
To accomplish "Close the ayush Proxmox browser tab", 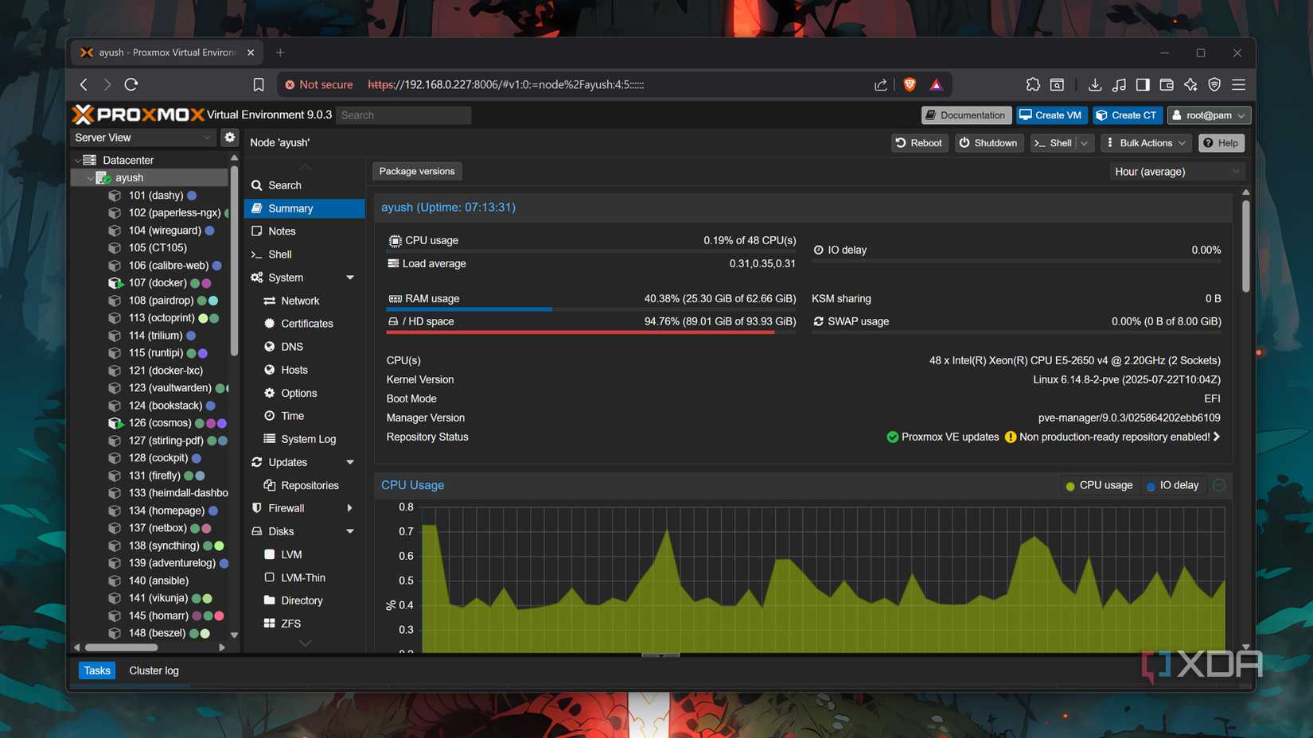I will pyautogui.click(x=251, y=52).
